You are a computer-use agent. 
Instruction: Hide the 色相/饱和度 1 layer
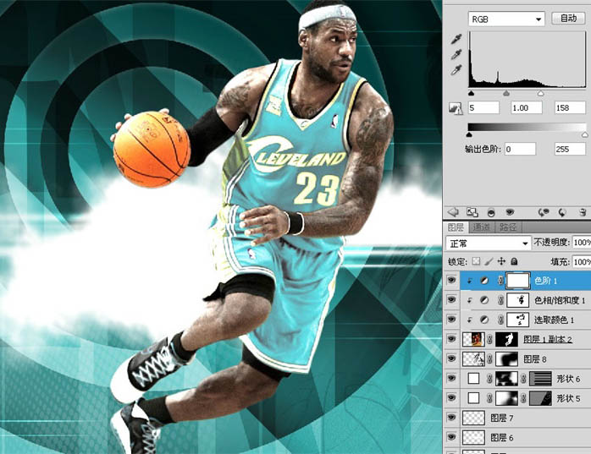click(451, 300)
